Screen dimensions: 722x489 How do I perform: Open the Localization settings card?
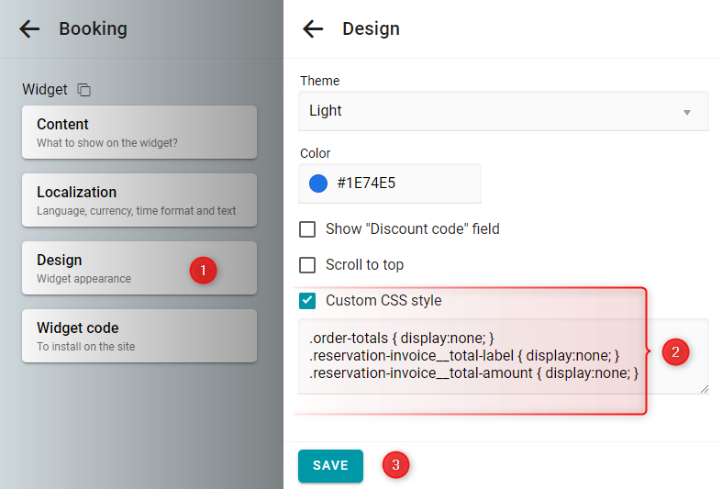coord(139,200)
